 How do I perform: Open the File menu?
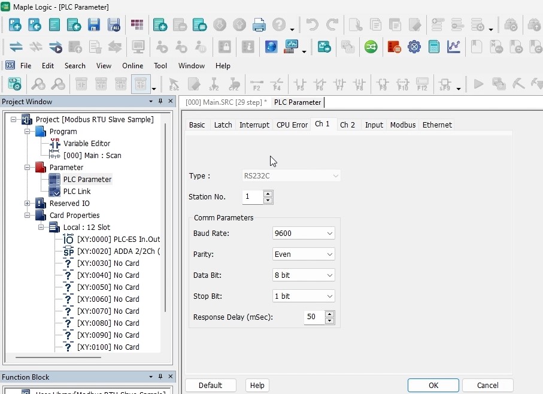(26, 66)
